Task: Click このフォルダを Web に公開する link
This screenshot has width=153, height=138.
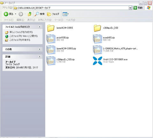Action: click(24, 36)
